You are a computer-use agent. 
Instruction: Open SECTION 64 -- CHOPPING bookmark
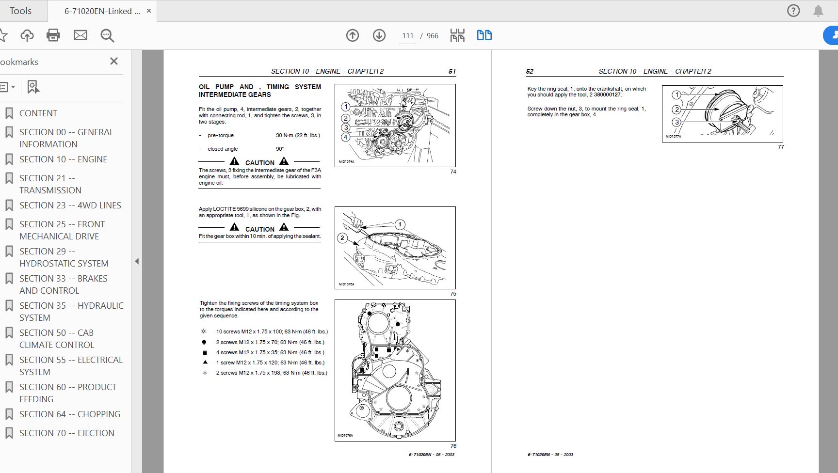tap(70, 414)
